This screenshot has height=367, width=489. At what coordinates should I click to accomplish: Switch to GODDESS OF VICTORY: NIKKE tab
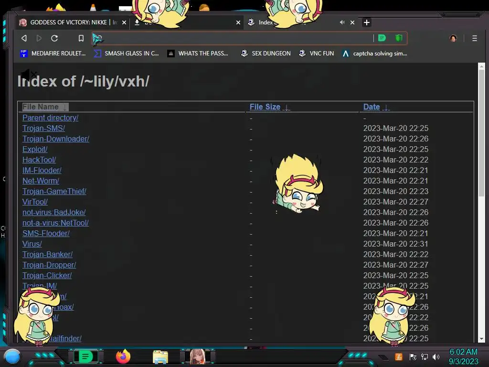(69, 22)
